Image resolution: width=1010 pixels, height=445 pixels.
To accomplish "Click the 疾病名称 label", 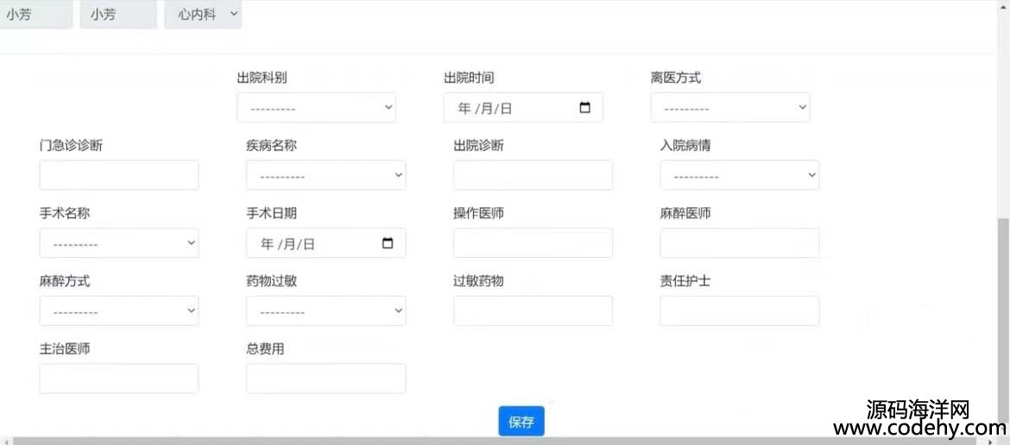I will click(x=271, y=146).
